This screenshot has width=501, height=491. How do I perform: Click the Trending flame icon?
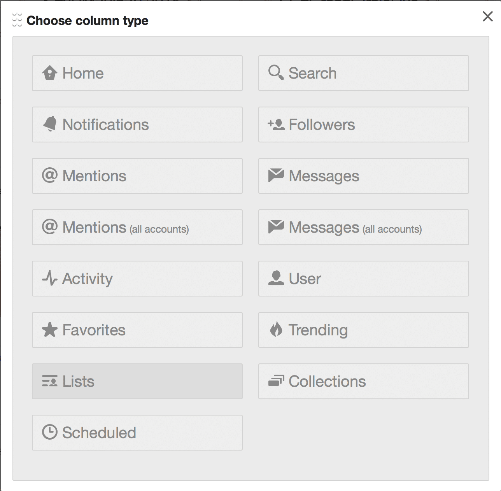click(276, 330)
